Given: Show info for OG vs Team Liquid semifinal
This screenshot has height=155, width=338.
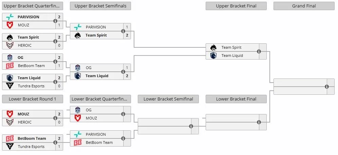Looking at the screenshot, I should (123, 72).
